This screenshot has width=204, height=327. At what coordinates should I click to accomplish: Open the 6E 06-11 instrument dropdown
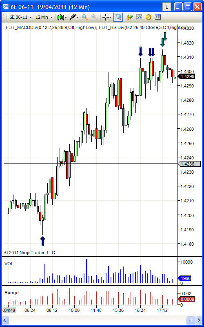coord(20,17)
